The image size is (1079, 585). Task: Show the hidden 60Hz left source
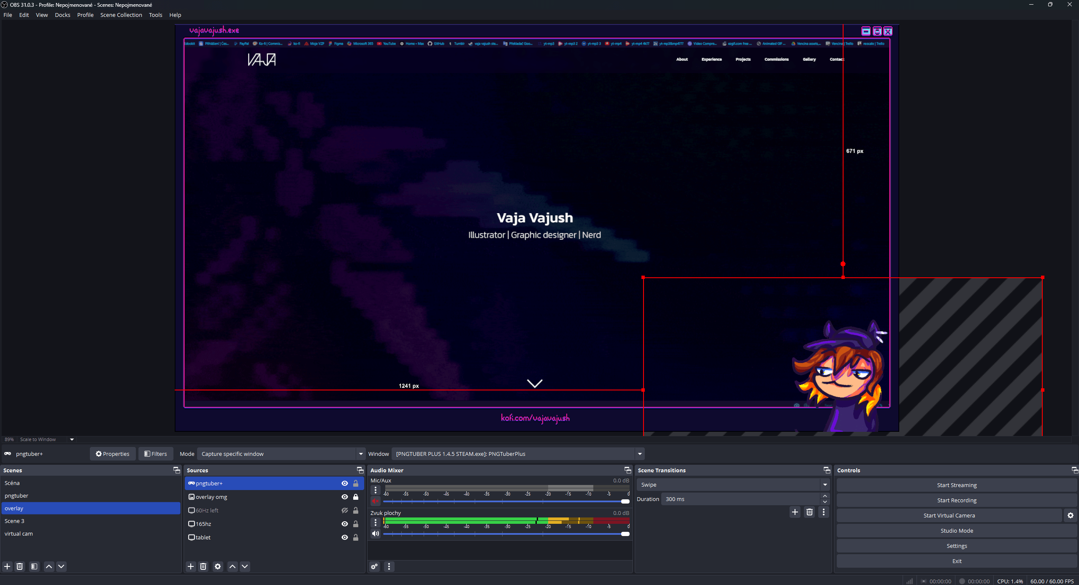[x=344, y=510]
